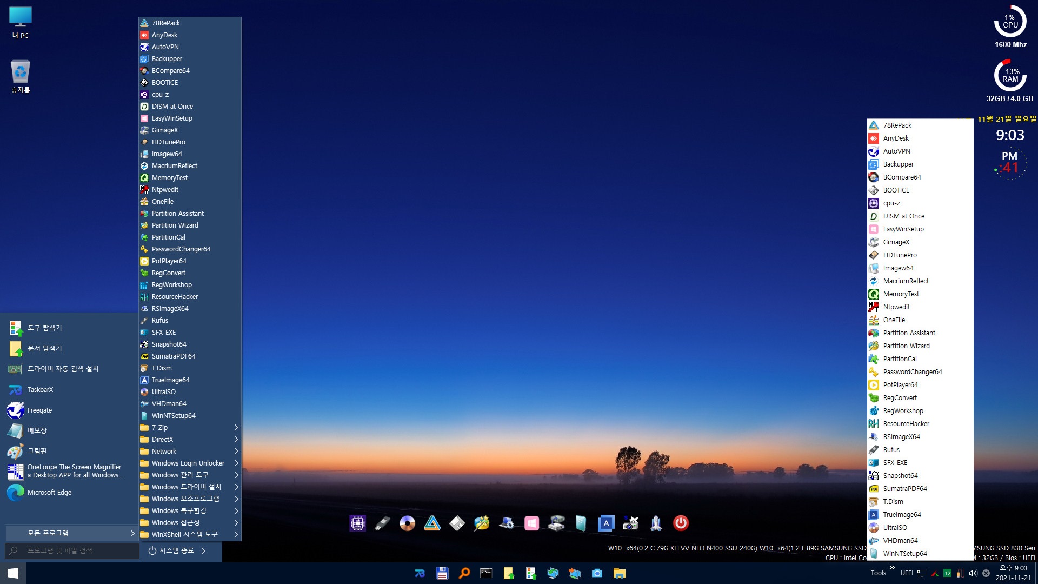1038x584 pixels.
Task: Open File Explorer from the taskbar
Action: pyautogui.click(x=619, y=573)
